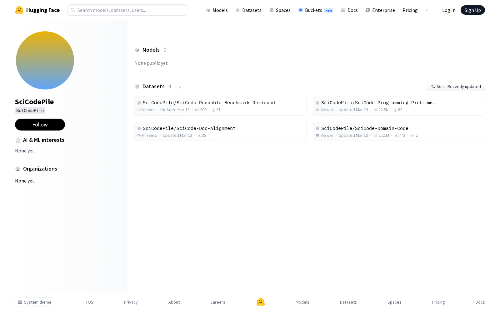This screenshot has height=313, width=500.
Task: Click the Buckets icon in navbar
Action: [301, 10]
